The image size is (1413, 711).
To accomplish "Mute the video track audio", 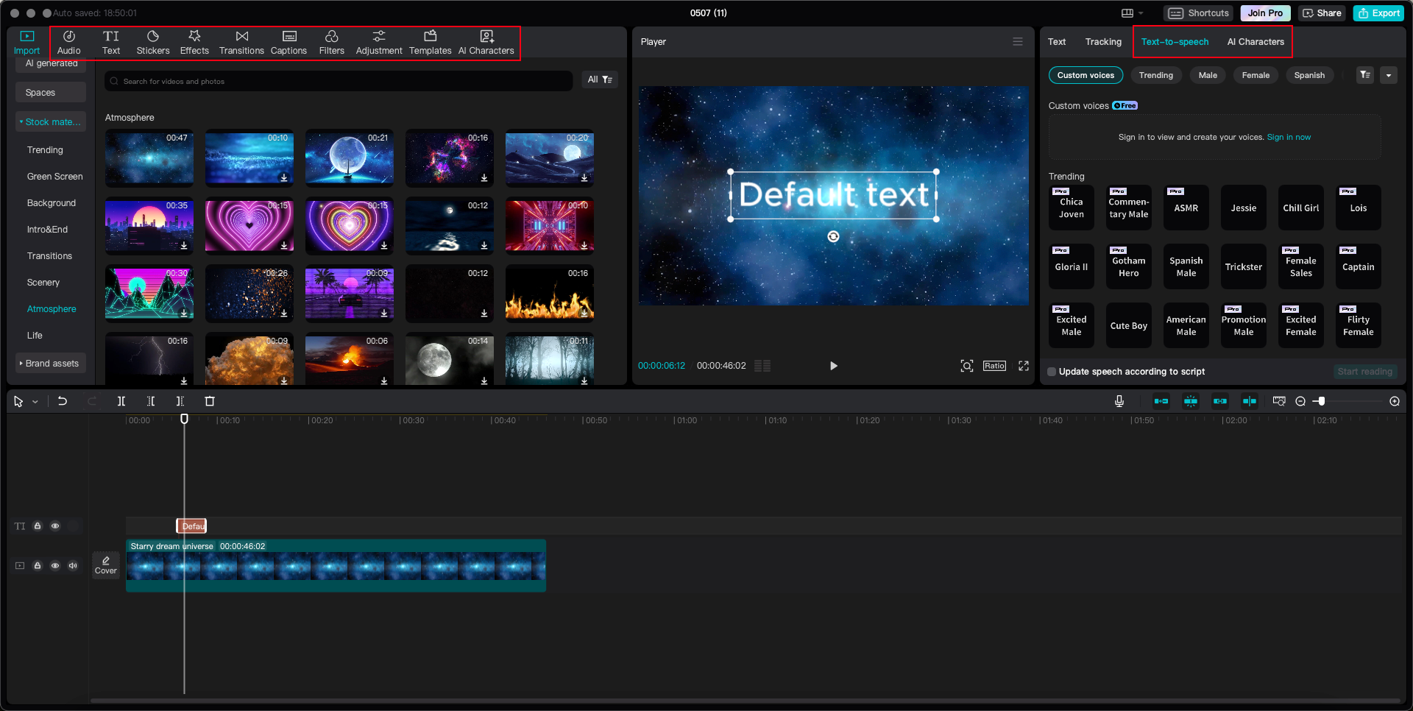I will tap(73, 565).
